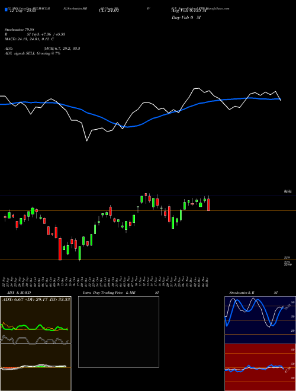Click the '12 Day = 24.05' SMA text
The width and height of the screenshot is (296, 391).
click(22, 11)
